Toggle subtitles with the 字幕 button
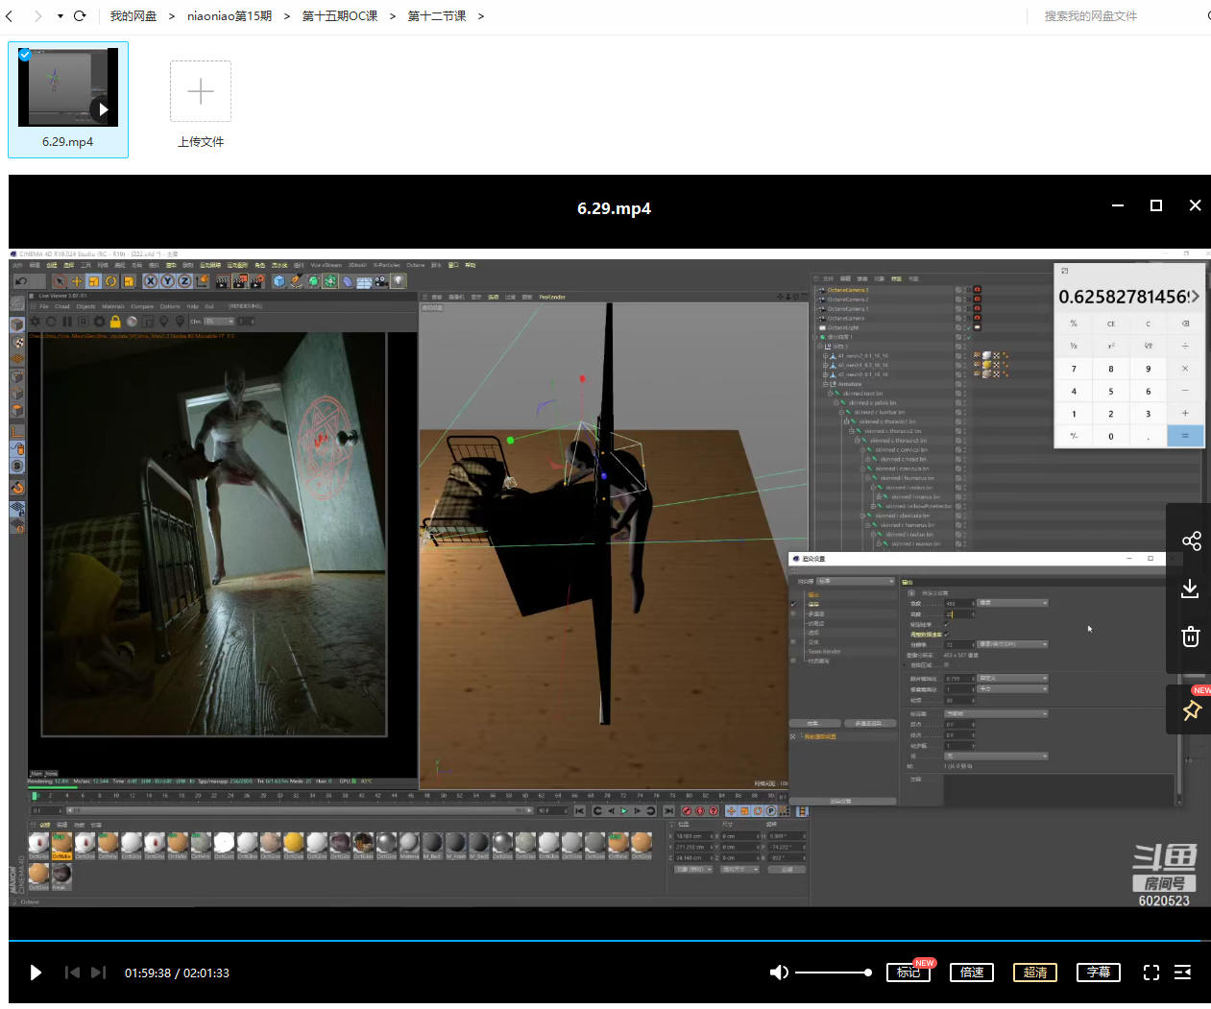The width and height of the screenshot is (1211, 1009). pos(1099,973)
